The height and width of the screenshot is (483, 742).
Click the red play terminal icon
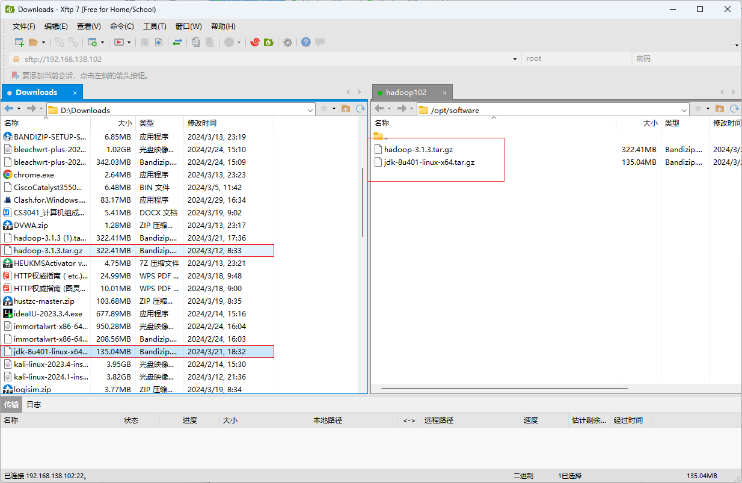tap(119, 42)
